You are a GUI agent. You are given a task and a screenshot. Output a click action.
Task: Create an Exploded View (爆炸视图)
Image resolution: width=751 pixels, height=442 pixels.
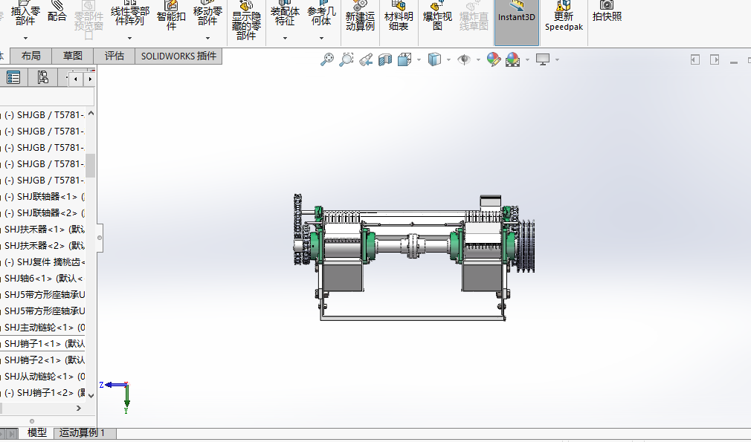(x=437, y=16)
